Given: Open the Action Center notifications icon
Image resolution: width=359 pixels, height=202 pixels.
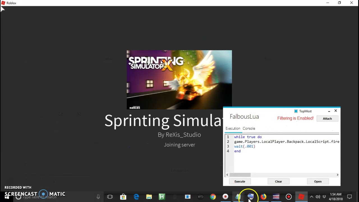Looking at the screenshot, I should point(349,197).
